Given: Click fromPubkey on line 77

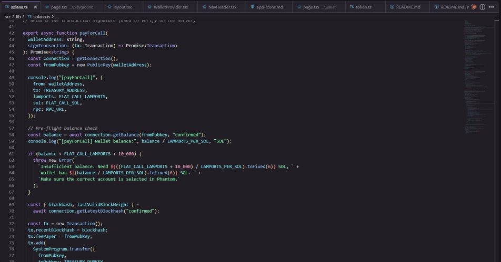Looking at the screenshot, I should point(51,255).
